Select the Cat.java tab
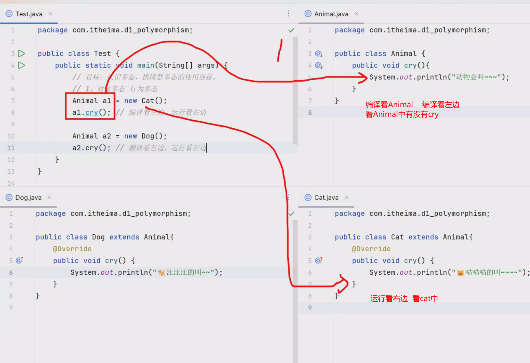530x363 pixels. 326,198
